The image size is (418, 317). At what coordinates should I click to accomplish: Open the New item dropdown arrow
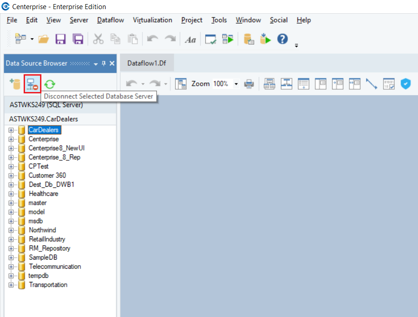(x=32, y=40)
